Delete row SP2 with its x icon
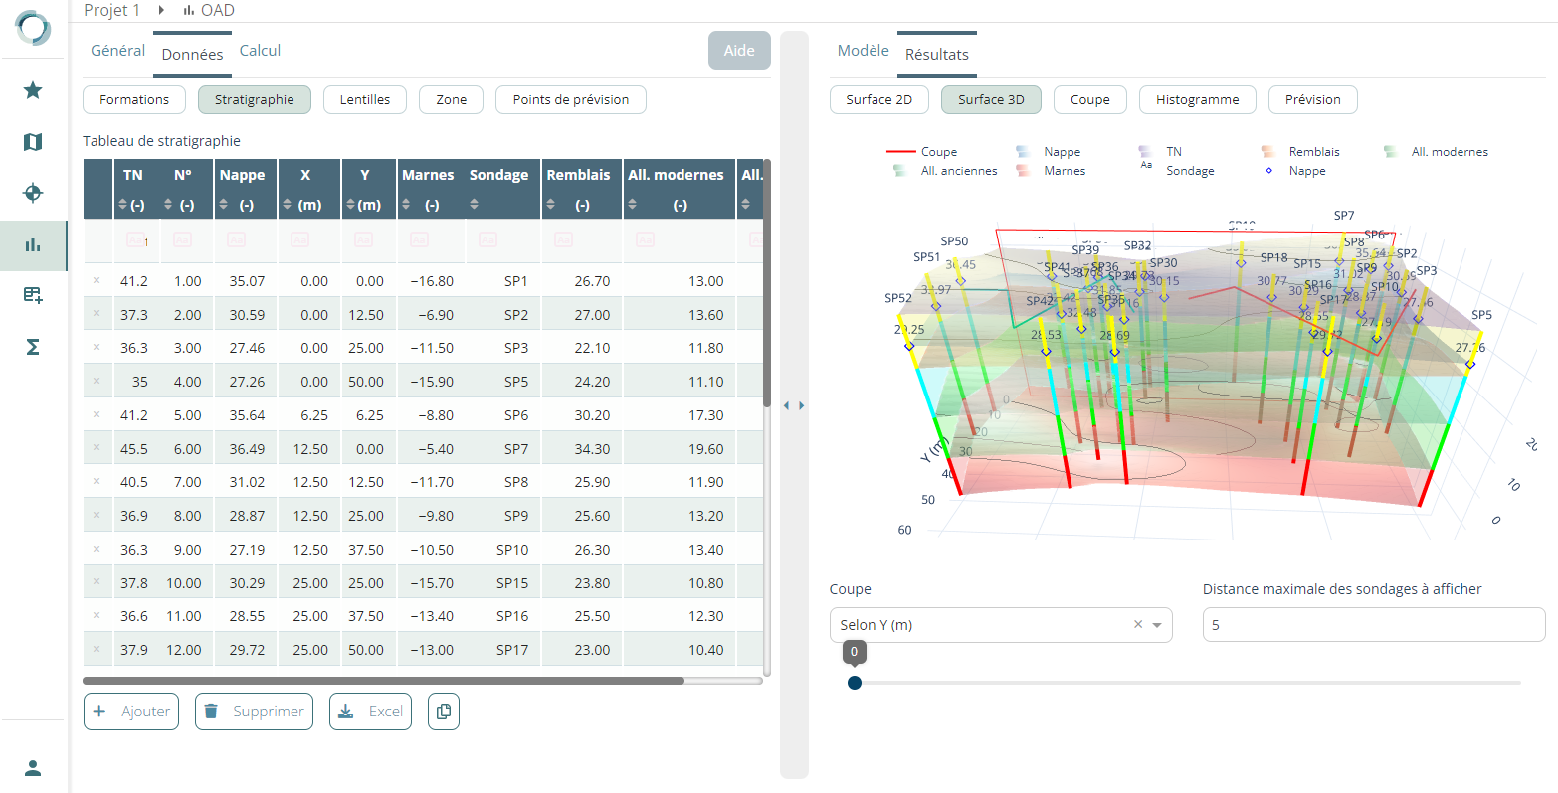 click(97, 314)
